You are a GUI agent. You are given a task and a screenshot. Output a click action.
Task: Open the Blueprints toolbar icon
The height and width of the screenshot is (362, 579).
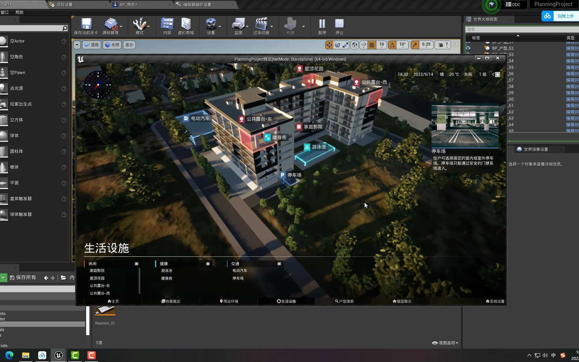(x=238, y=26)
